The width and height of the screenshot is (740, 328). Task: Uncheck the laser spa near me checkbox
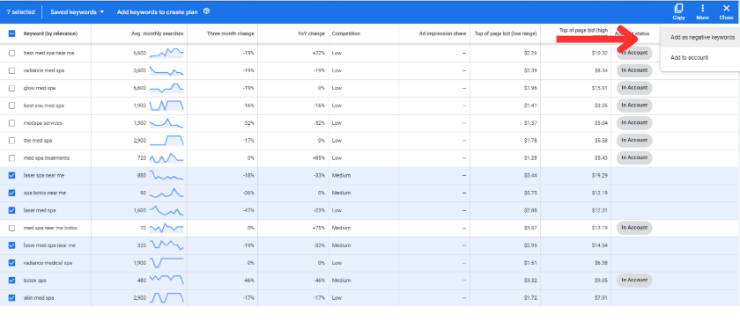(x=11, y=175)
